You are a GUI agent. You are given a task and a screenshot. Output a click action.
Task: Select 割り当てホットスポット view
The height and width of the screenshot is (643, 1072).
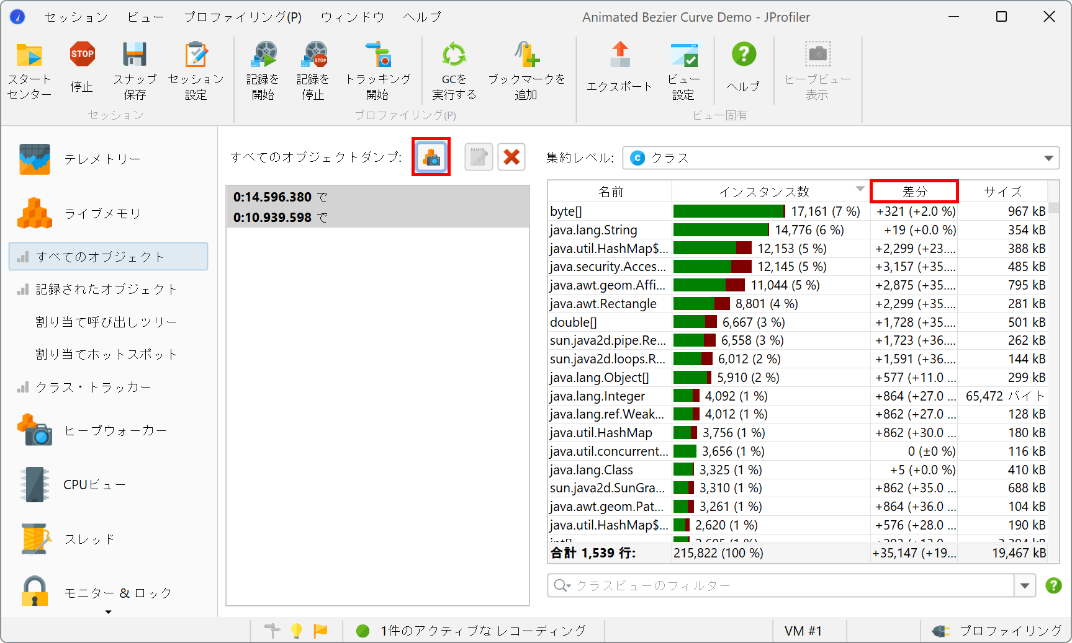109,354
